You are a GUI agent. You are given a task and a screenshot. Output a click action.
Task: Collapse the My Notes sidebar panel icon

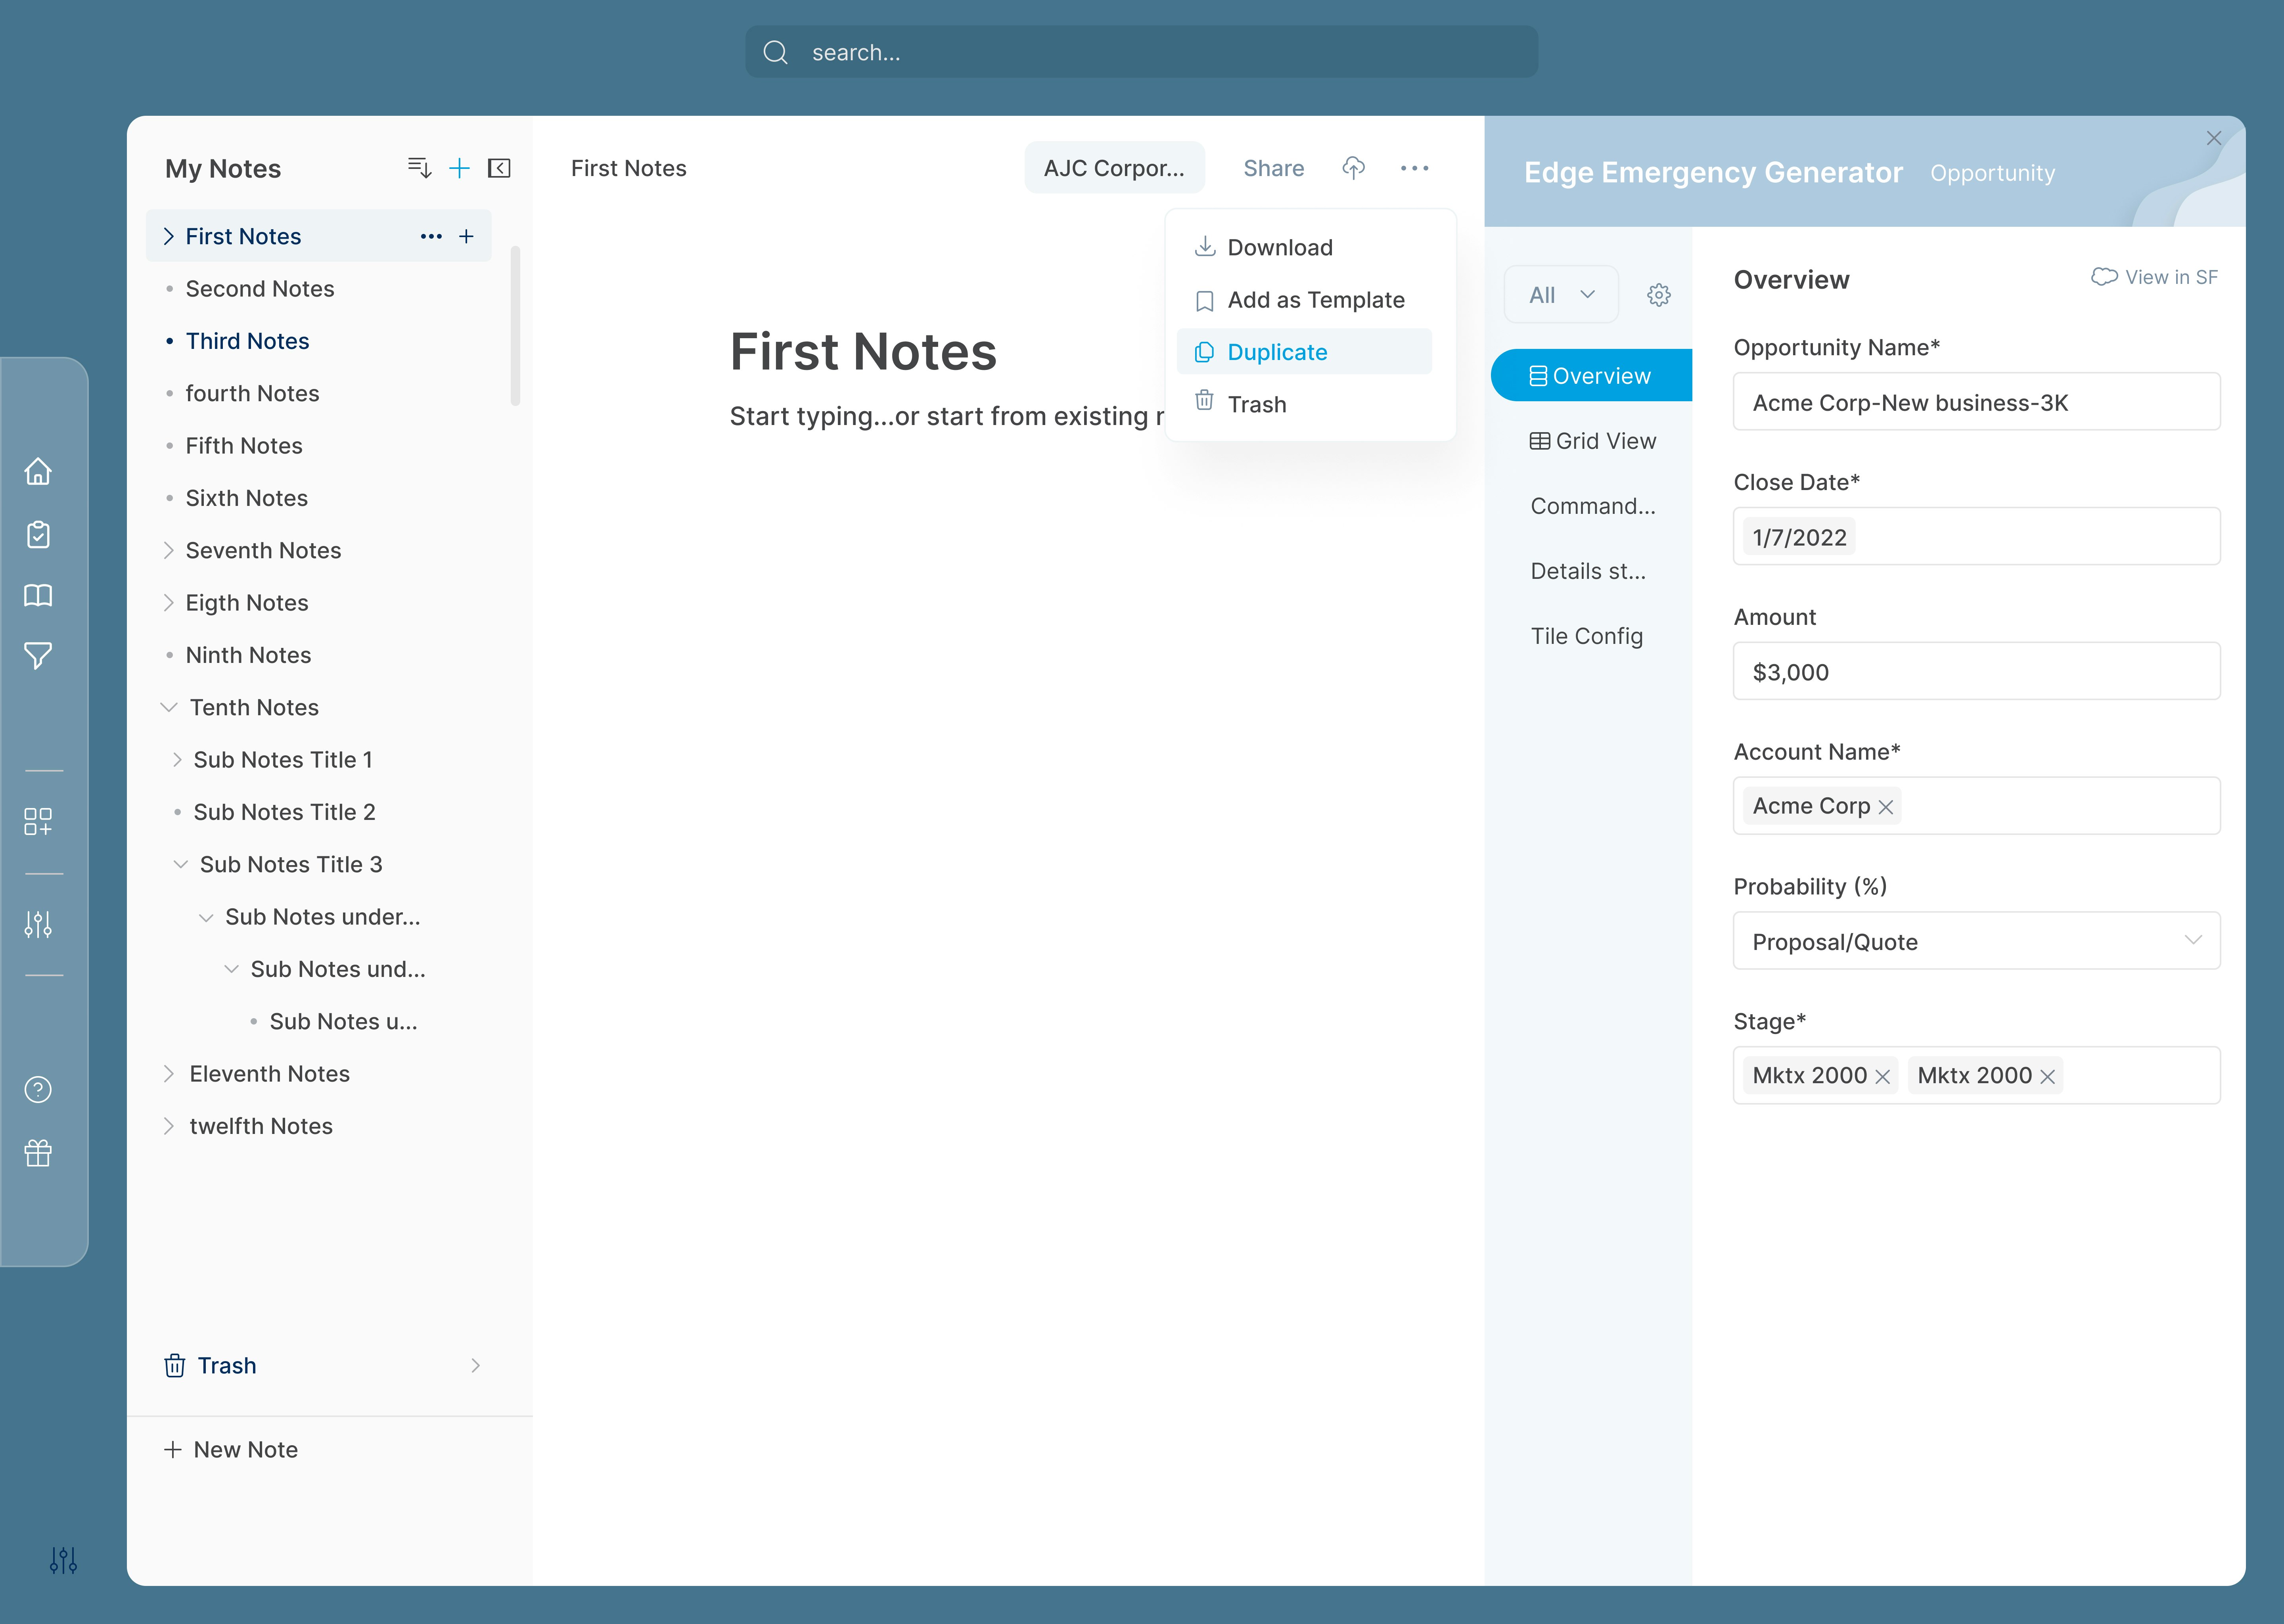[x=499, y=168]
